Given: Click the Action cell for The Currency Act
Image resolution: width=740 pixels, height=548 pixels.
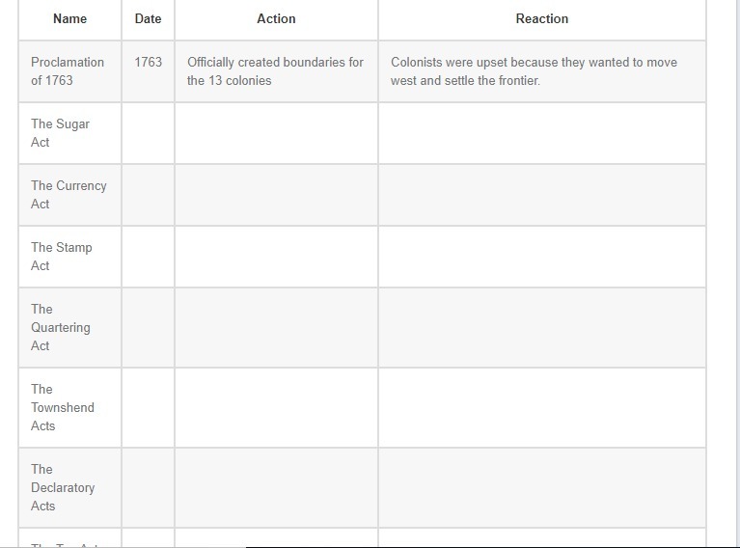Looking at the screenshot, I should [276, 195].
